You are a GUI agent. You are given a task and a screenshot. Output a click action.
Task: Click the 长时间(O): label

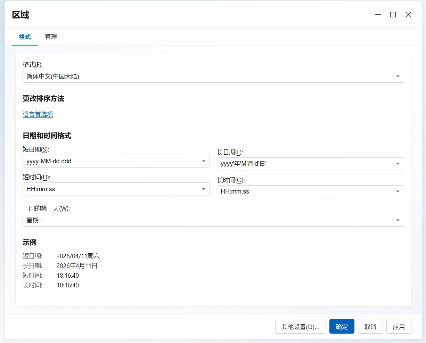pyautogui.click(x=231, y=180)
